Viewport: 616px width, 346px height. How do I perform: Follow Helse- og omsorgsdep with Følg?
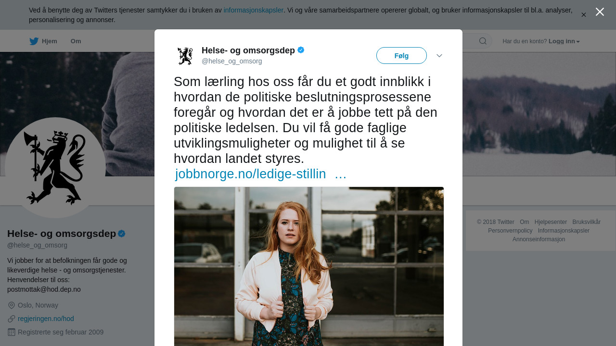pos(401,56)
